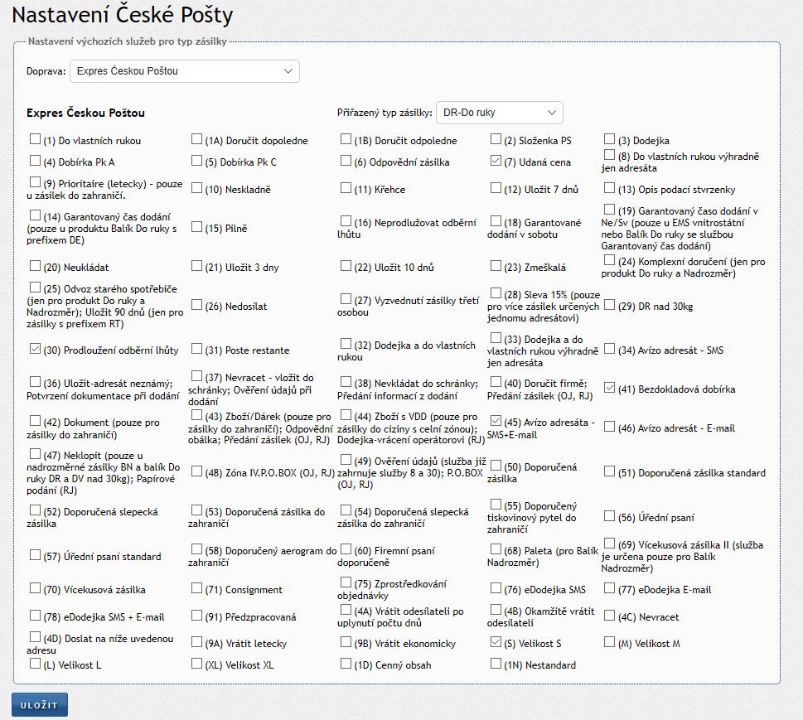Viewport: 803px width, 720px height.
Task: Tick the (15) Pilně checkbox
Action: click(x=197, y=227)
